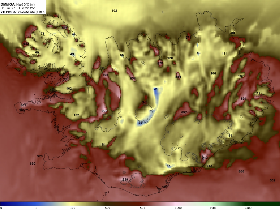Click the value 560 on the map
Image resolution: width=280 pixels, height=210 pixels.
click(x=22, y=110)
